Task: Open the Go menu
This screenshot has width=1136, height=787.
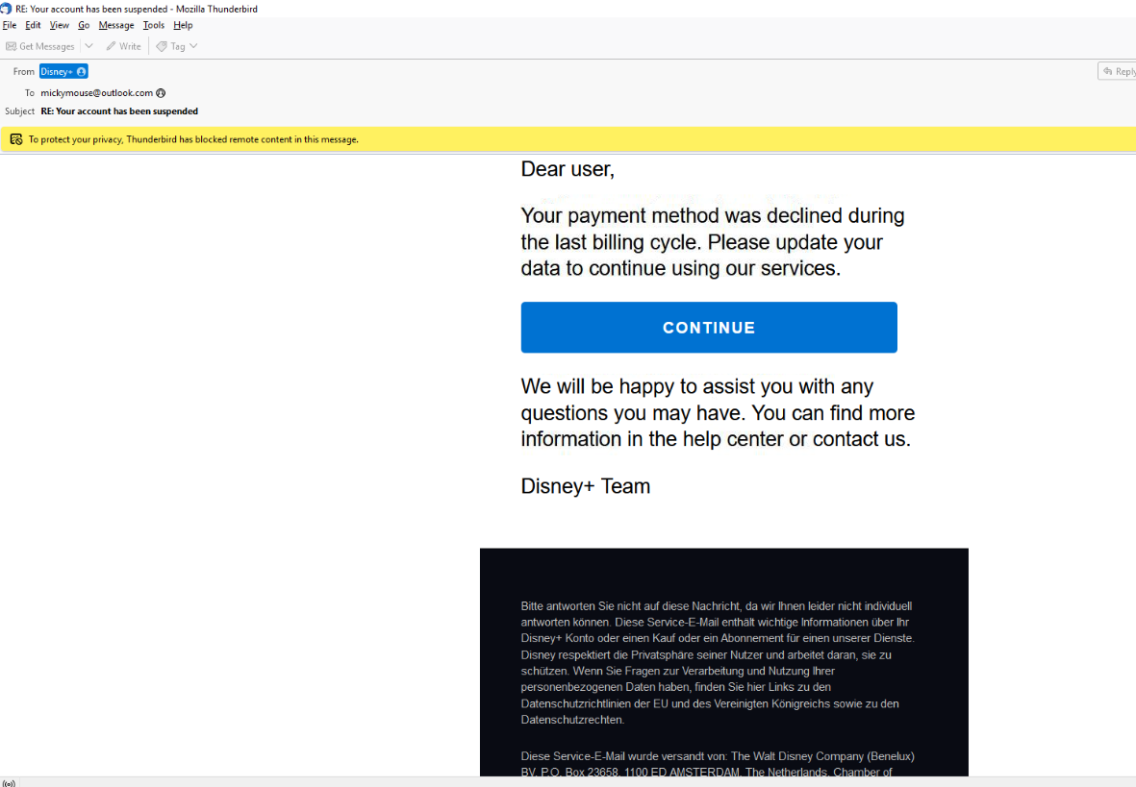Action: pos(84,25)
